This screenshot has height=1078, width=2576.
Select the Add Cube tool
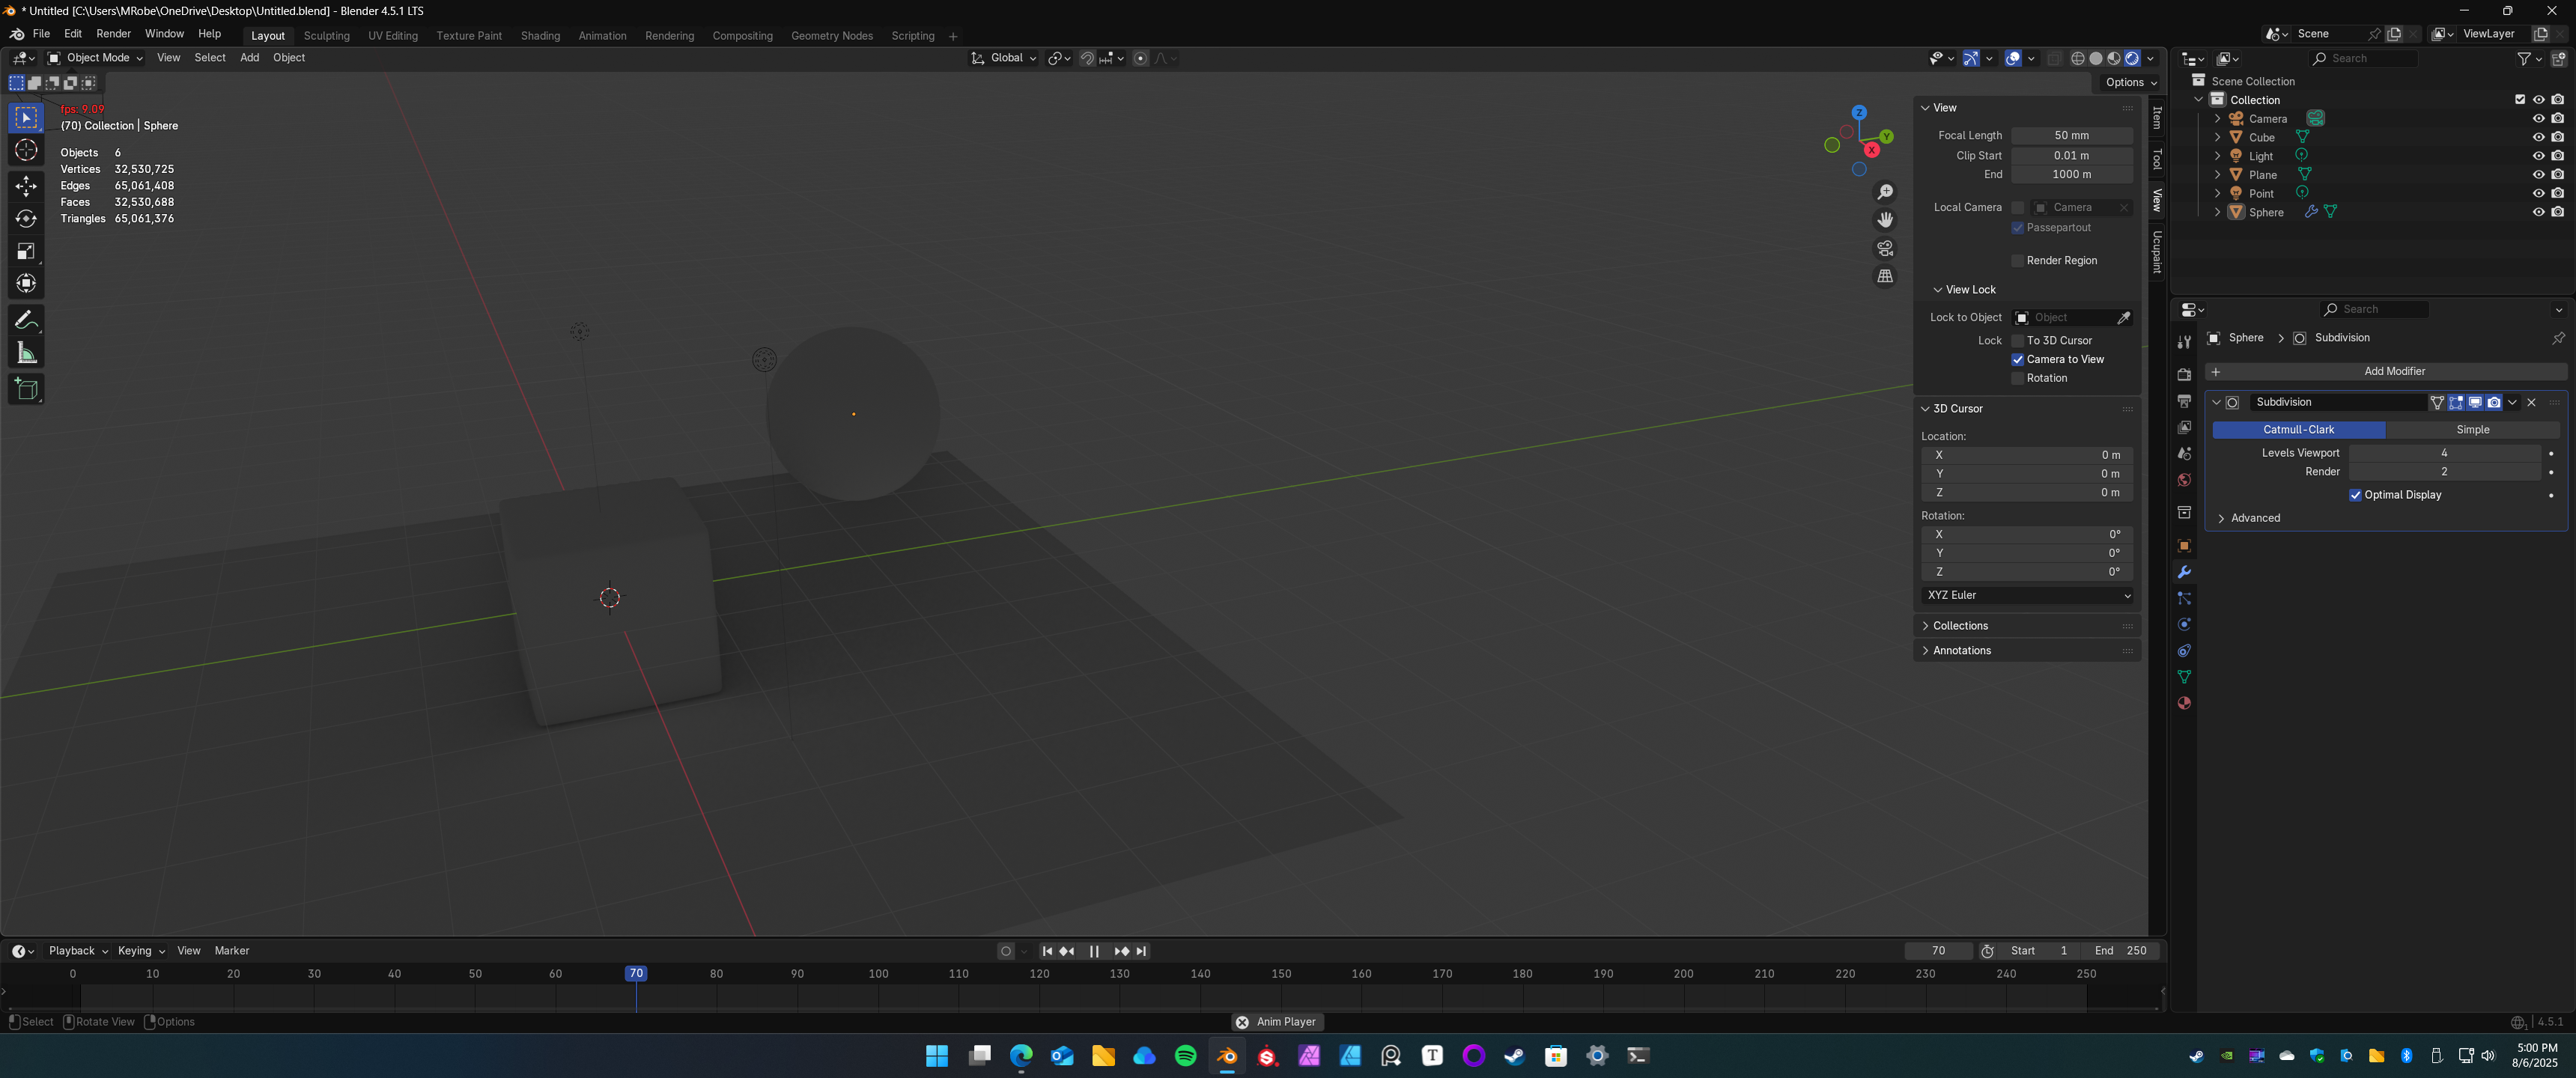[x=26, y=389]
